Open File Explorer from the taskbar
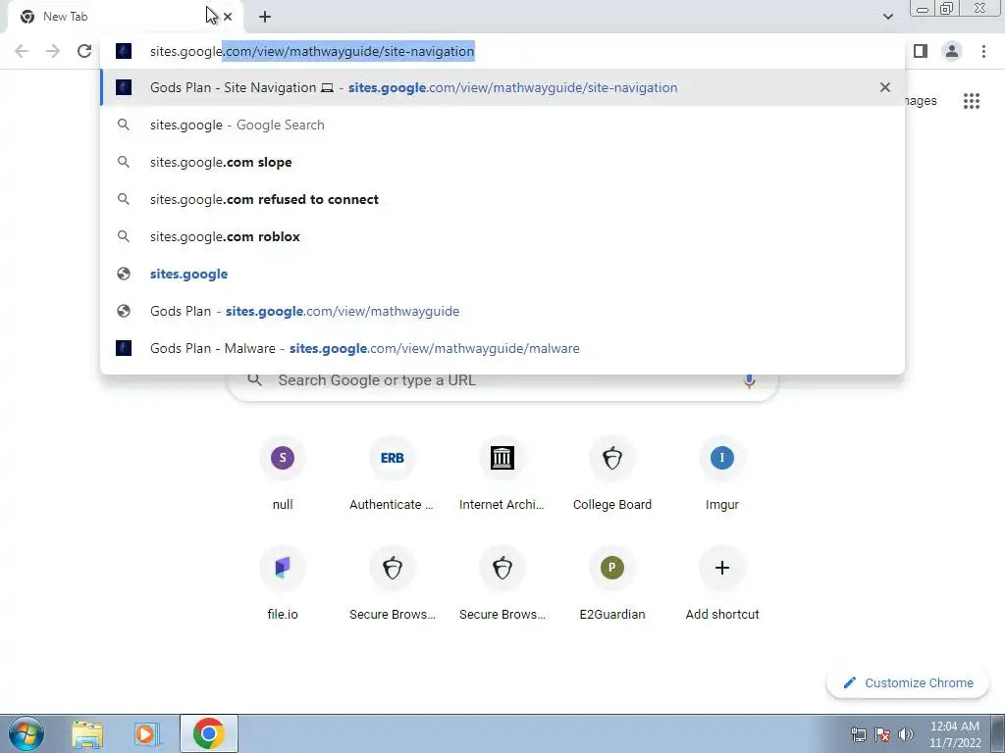The width and height of the screenshot is (1005, 753). (x=87, y=733)
